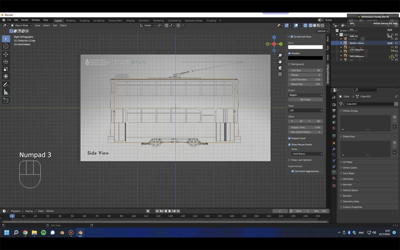The image size is (400, 250).
Task: Toggle the viewport overlays button
Action: coord(297,25)
